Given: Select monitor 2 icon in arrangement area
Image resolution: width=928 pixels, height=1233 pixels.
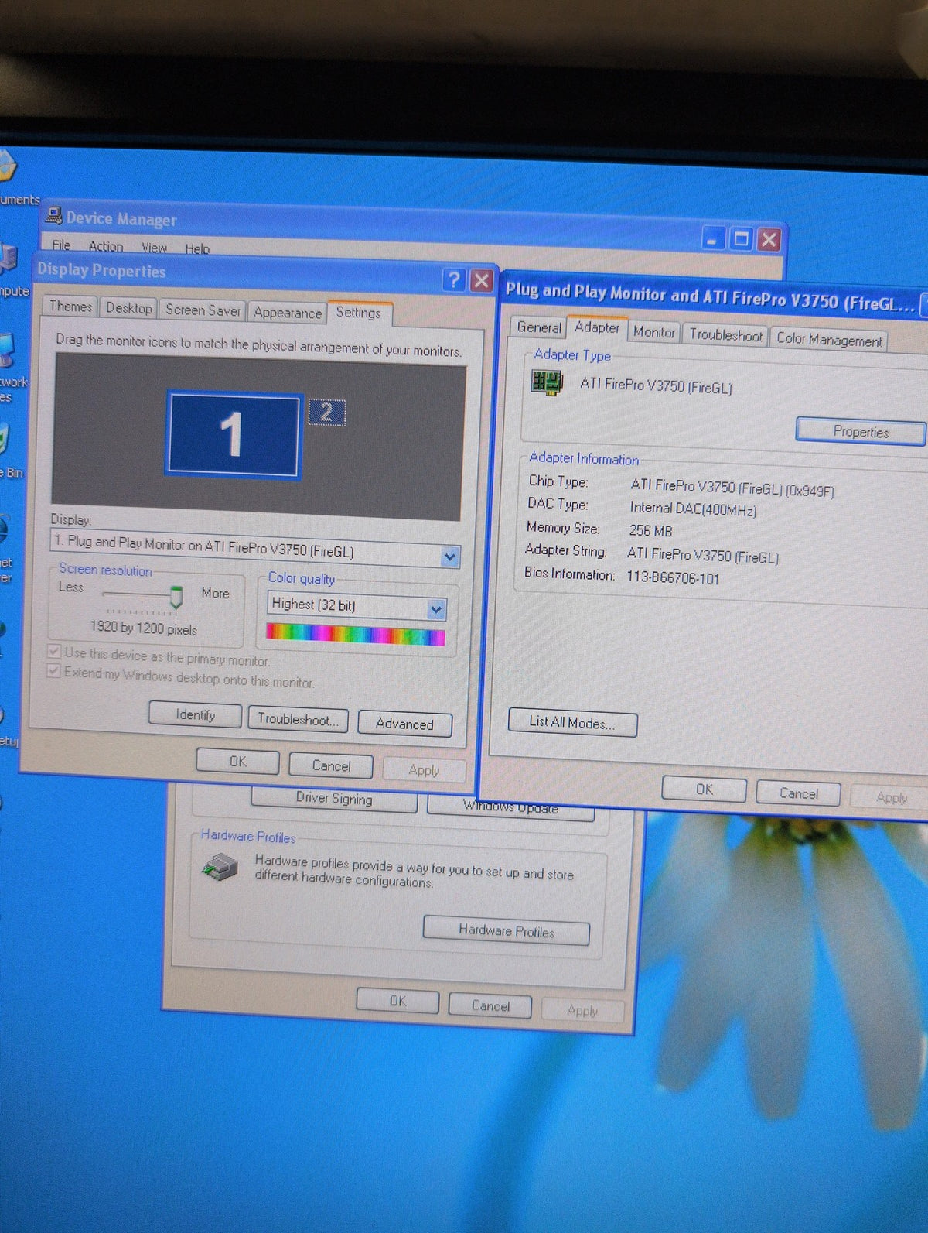Looking at the screenshot, I should pos(326,413).
